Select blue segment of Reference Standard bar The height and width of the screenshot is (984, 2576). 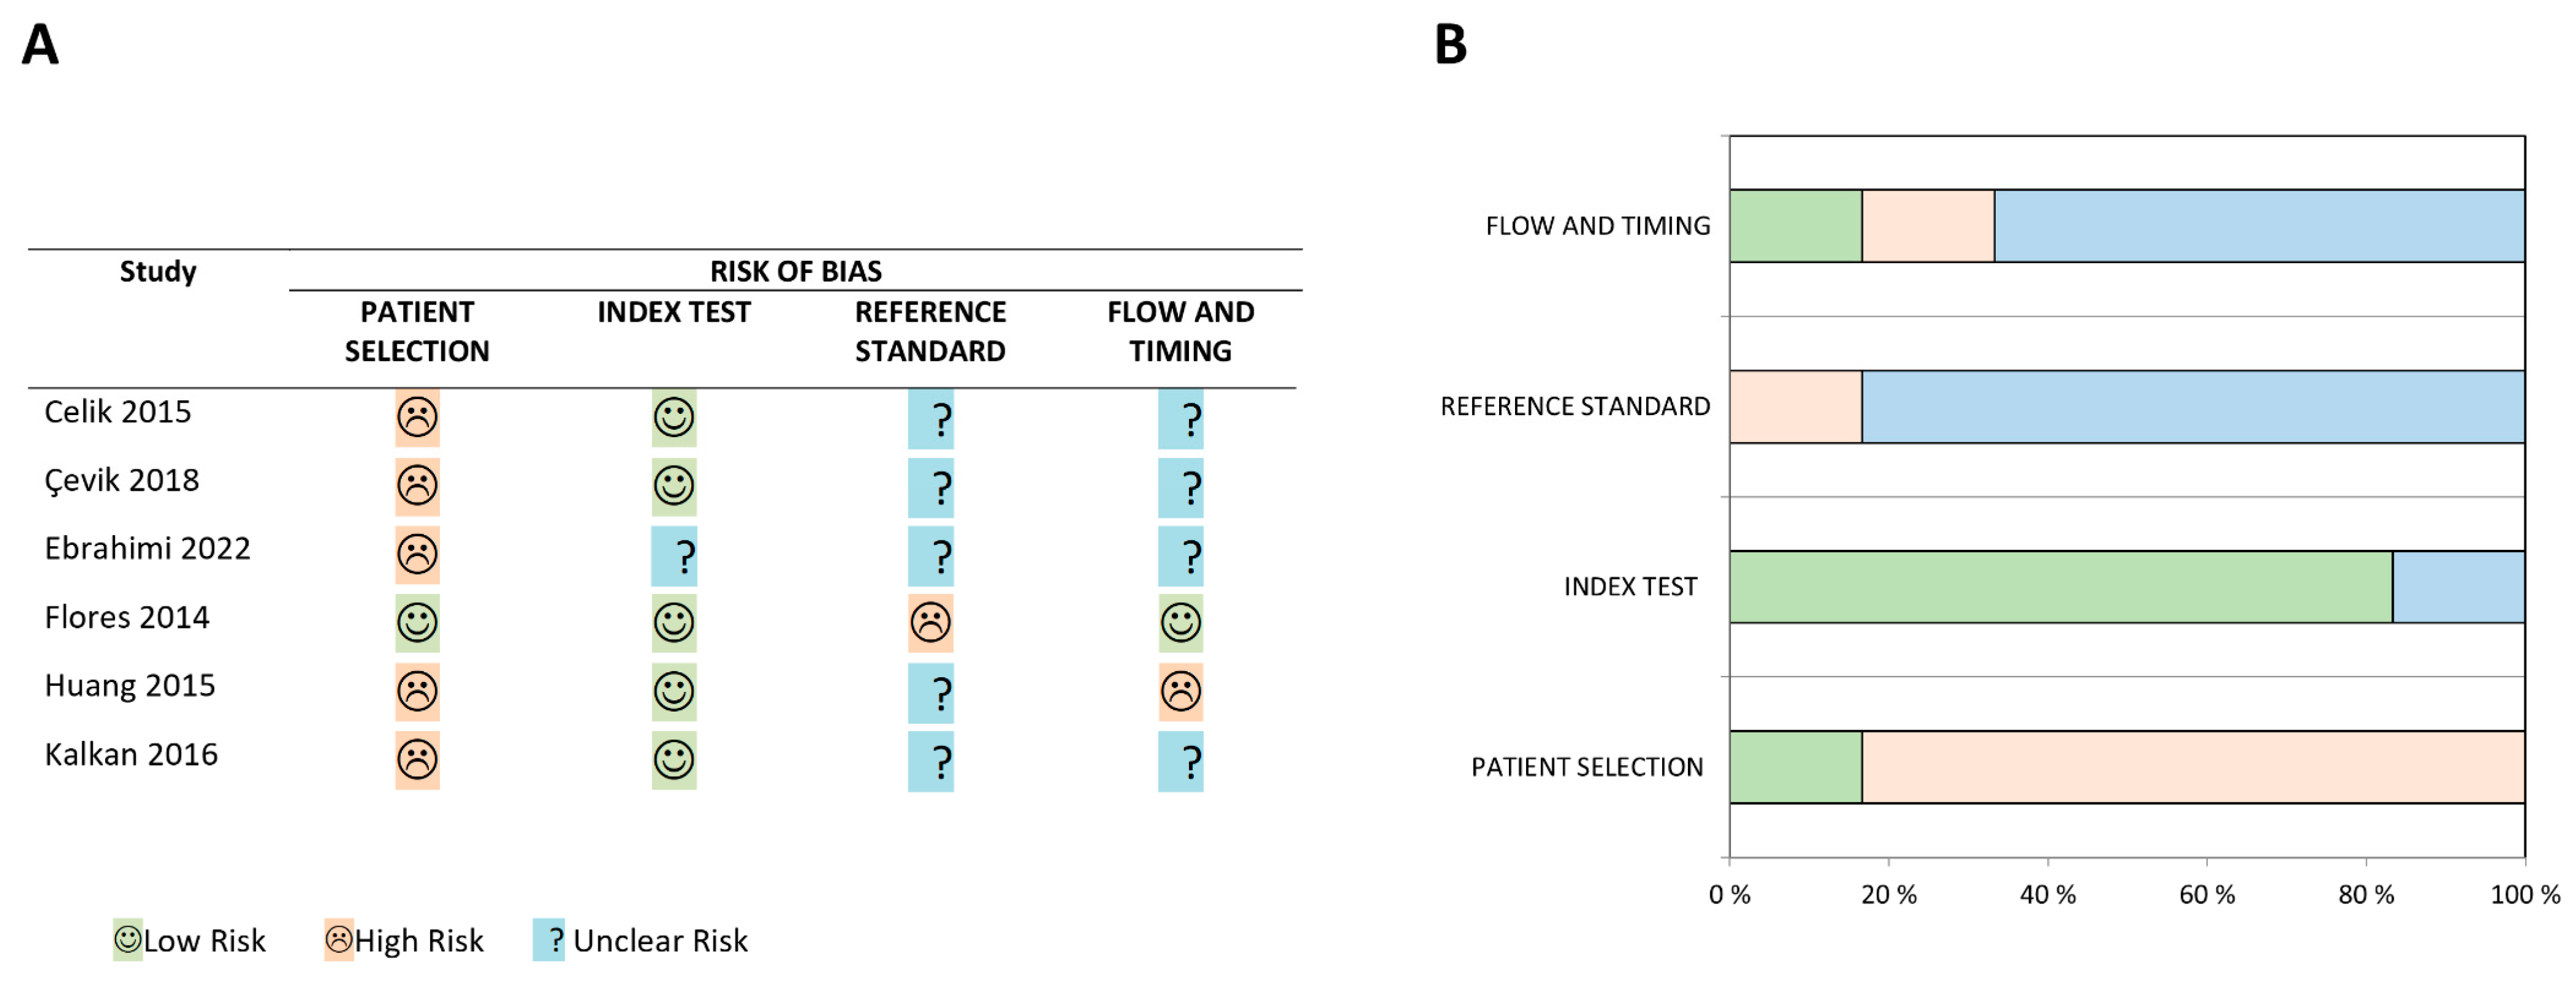2192,407
